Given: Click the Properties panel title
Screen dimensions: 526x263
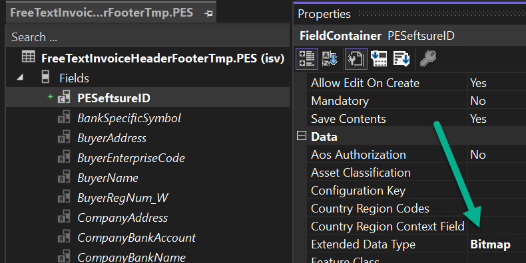Looking at the screenshot, I should pyautogui.click(x=324, y=14).
